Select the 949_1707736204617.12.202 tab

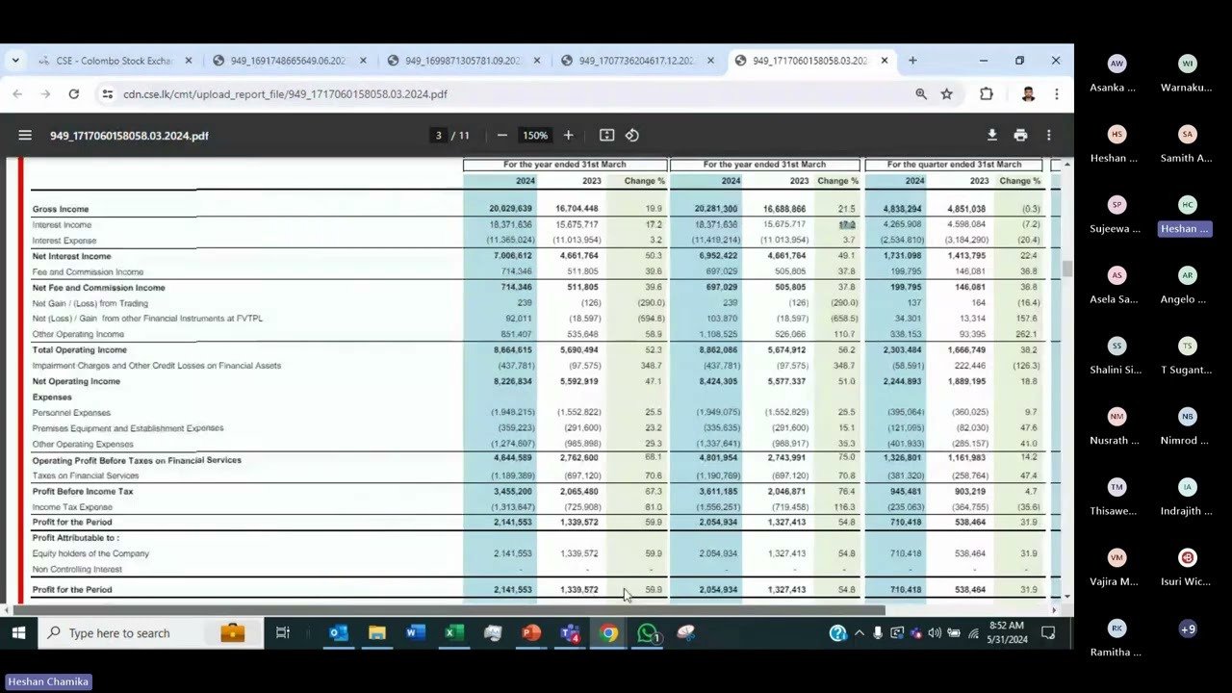(x=635, y=60)
